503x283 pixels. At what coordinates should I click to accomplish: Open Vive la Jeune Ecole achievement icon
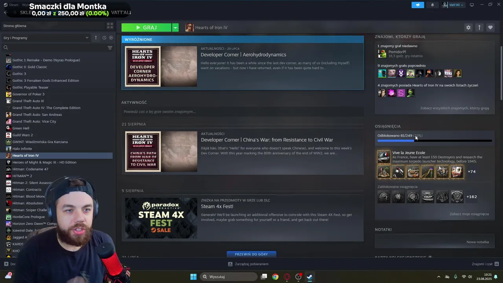(x=384, y=156)
